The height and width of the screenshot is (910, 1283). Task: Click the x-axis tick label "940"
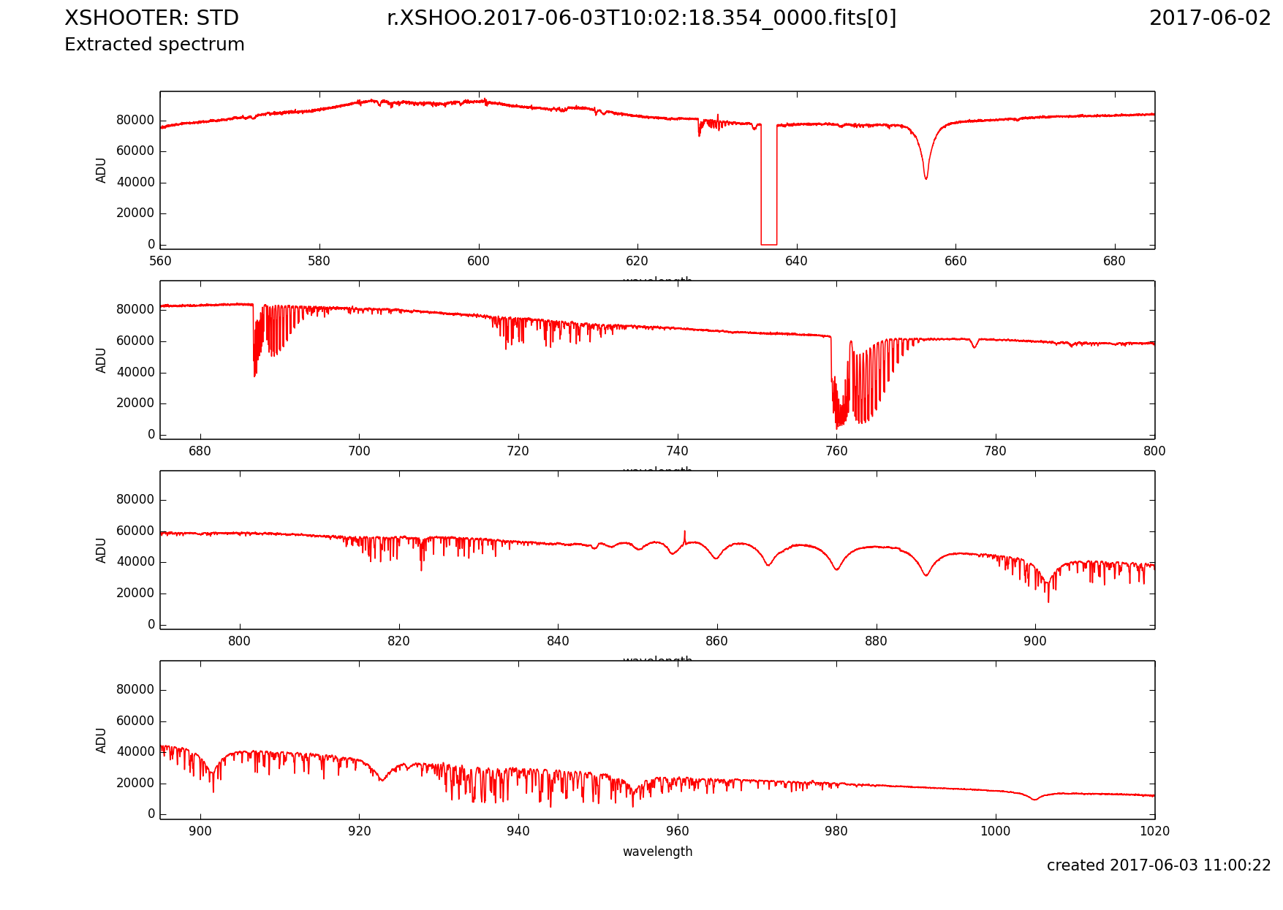[518, 831]
